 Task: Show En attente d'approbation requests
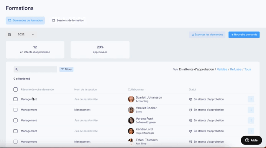click(x=197, y=69)
